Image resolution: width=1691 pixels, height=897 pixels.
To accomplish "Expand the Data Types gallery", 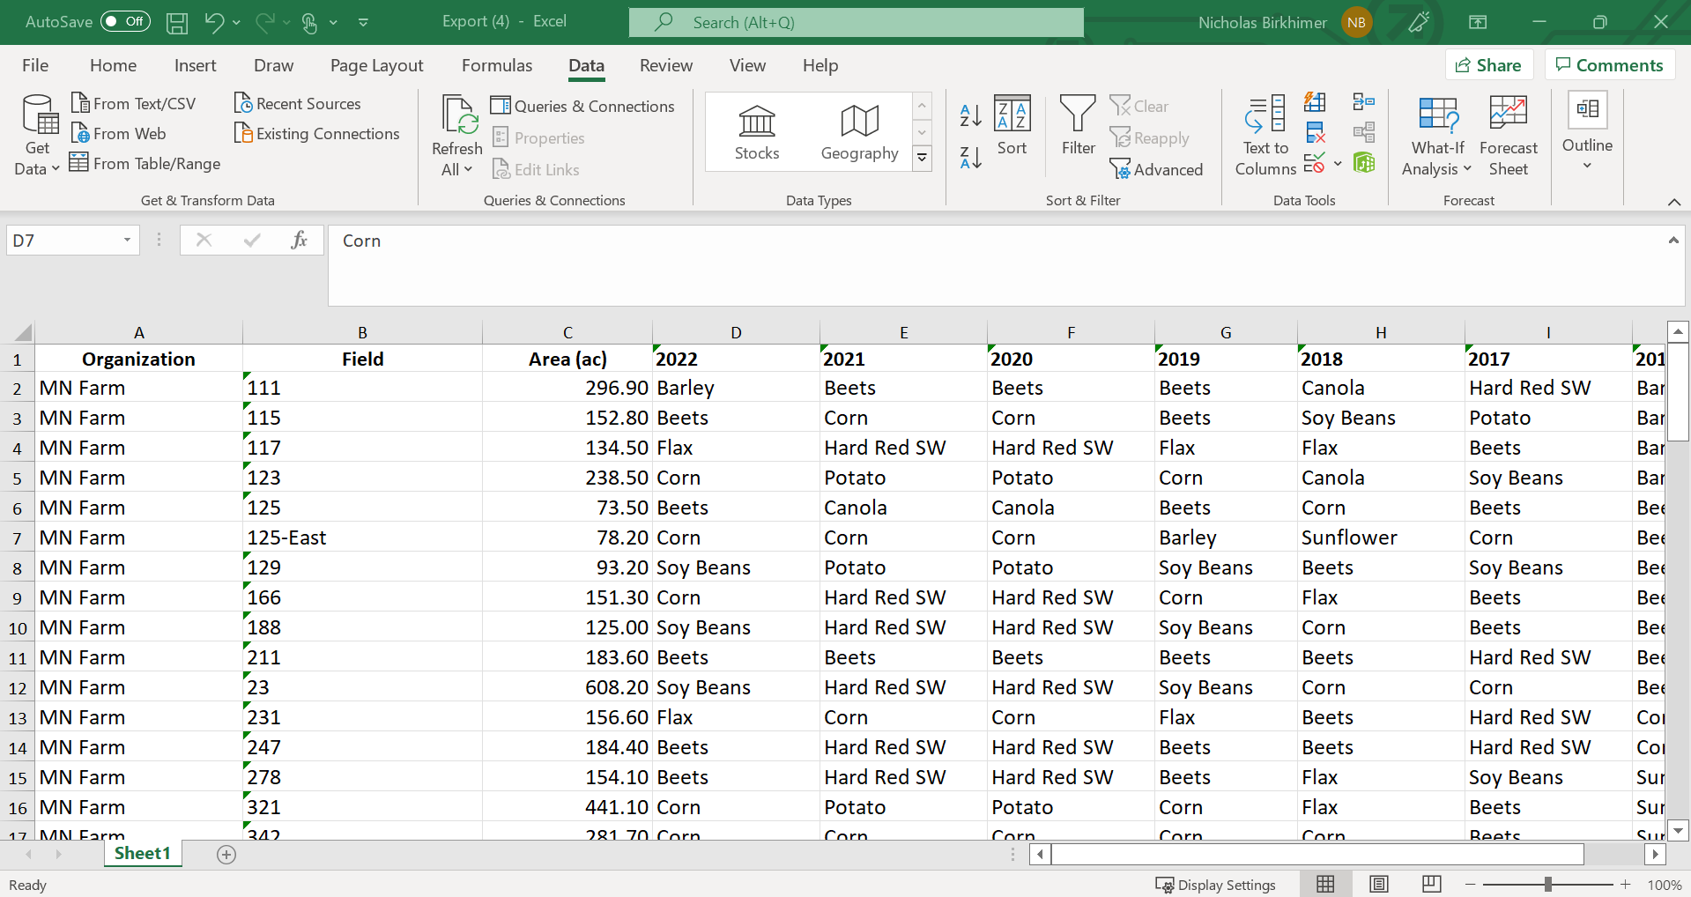I will (923, 159).
